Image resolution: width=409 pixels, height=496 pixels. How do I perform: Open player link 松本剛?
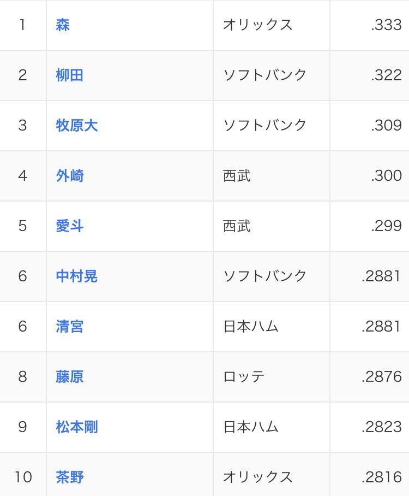pyautogui.click(x=77, y=427)
